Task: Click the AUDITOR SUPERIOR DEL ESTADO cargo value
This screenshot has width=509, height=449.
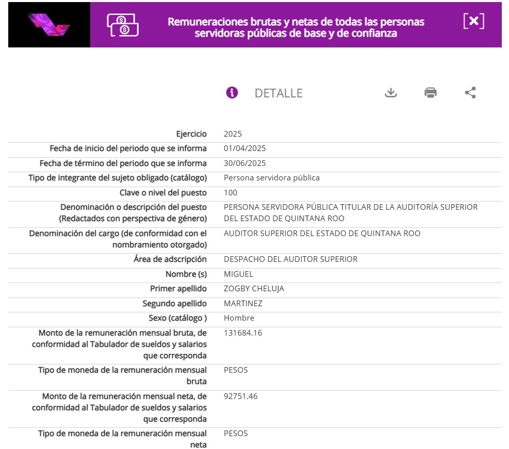Action: coord(322,234)
